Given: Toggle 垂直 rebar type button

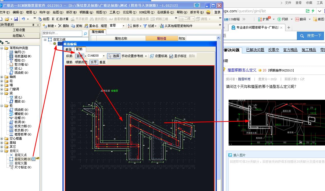Looking at the screenshot, I should (x=102, y=62).
